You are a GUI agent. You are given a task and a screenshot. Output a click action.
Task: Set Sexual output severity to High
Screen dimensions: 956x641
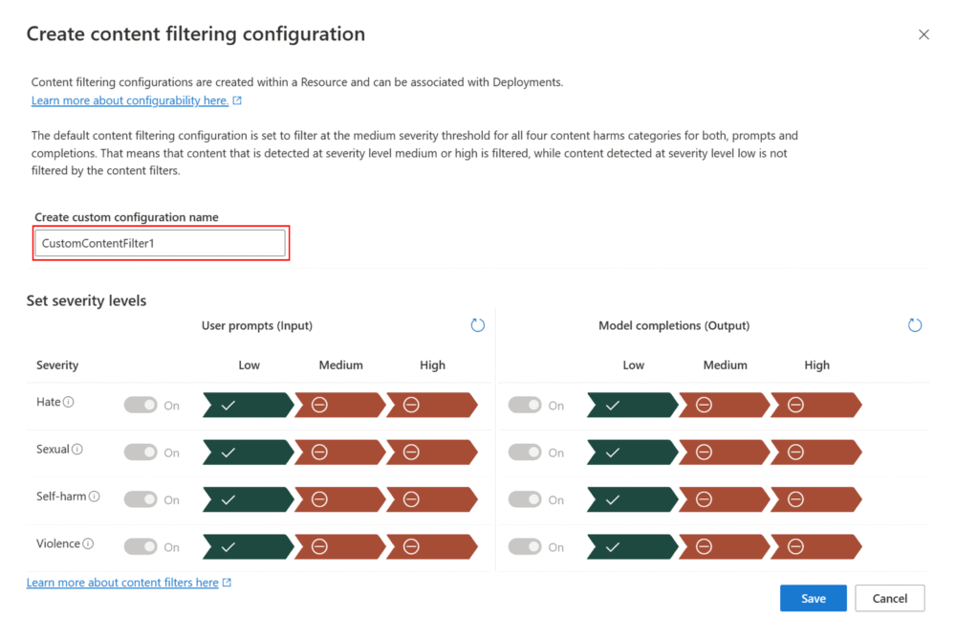click(816, 452)
